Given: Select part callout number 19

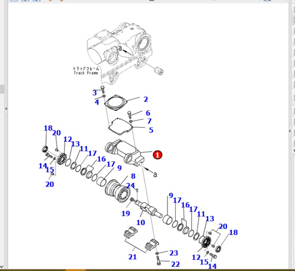Looking at the screenshot, I should click(125, 214).
